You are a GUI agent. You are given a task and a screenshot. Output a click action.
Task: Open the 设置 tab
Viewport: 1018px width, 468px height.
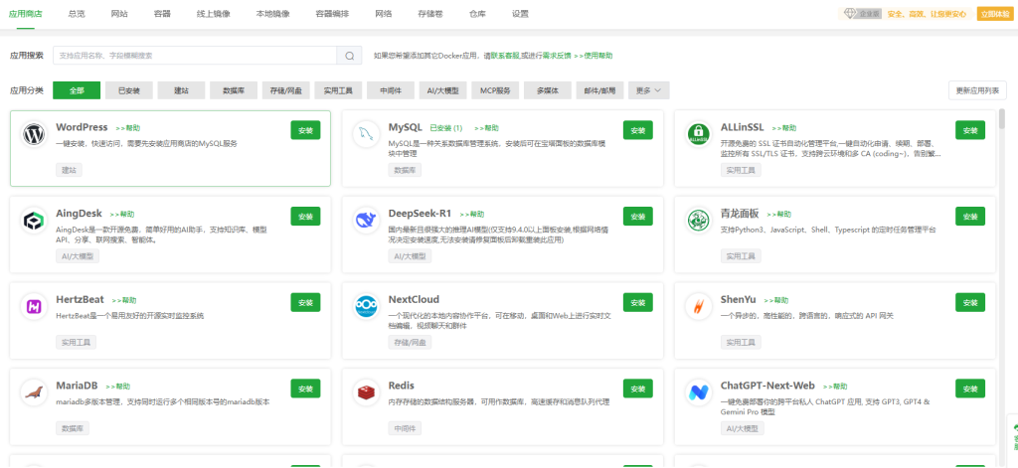(x=520, y=14)
